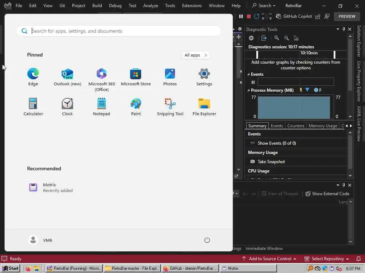Screen dimensions: 365x273
Task: Focus the Start menu search box
Action: 119,31
